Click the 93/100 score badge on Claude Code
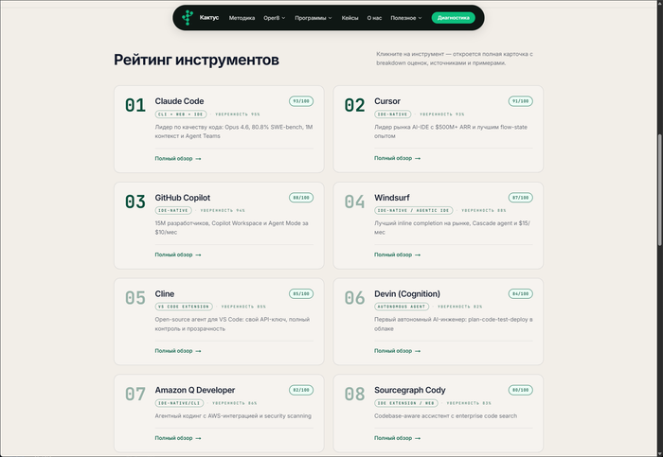663x457 pixels. pos(301,101)
